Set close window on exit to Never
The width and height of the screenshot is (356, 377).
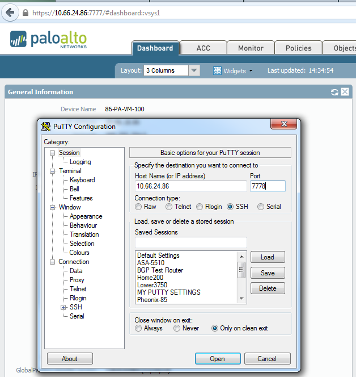177,328
